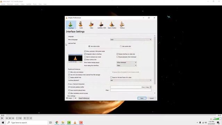Click the VLC icon on the taskbar
Image resolution: width=222 pixels, height=125 pixels.
point(75,123)
